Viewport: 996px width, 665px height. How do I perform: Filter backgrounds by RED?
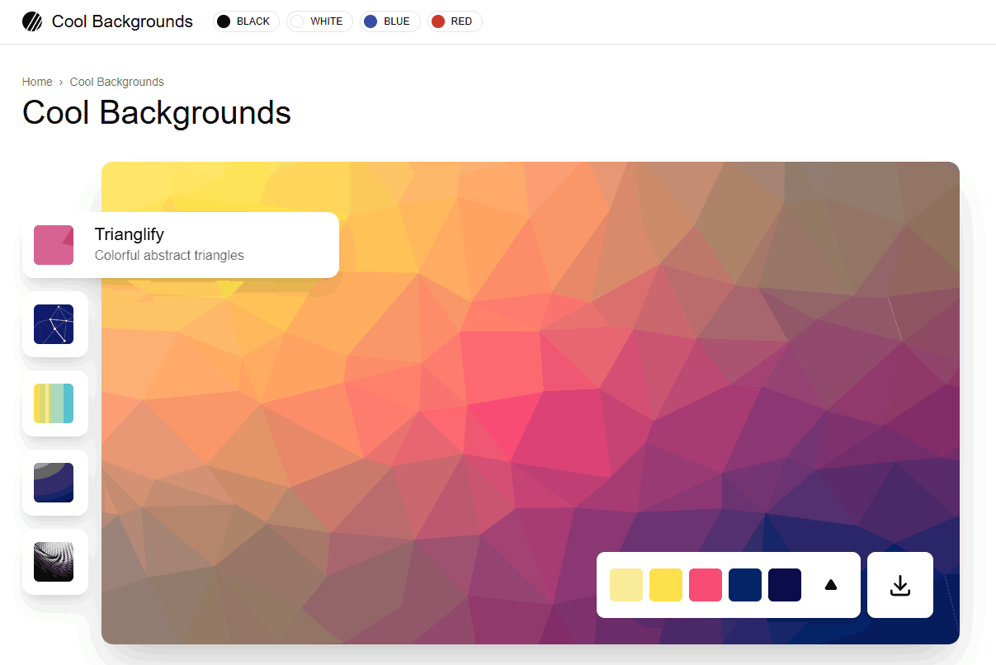coord(455,21)
